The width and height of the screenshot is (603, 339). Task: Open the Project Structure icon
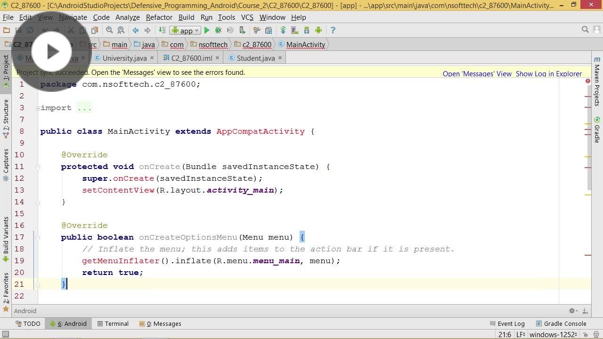pos(269,30)
